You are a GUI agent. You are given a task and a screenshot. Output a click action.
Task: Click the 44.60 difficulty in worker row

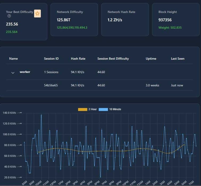(x=101, y=72)
